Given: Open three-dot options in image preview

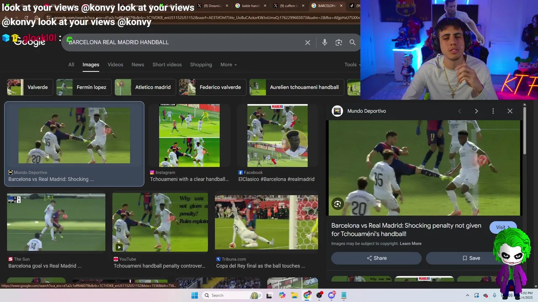Looking at the screenshot, I should coord(493,111).
